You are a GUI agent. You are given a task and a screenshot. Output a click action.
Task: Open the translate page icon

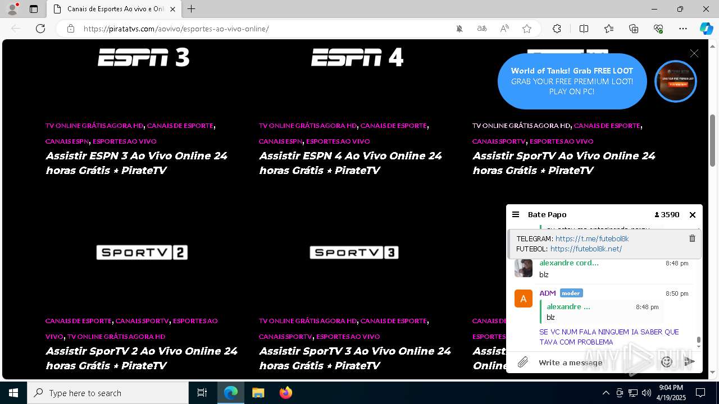[482, 29]
